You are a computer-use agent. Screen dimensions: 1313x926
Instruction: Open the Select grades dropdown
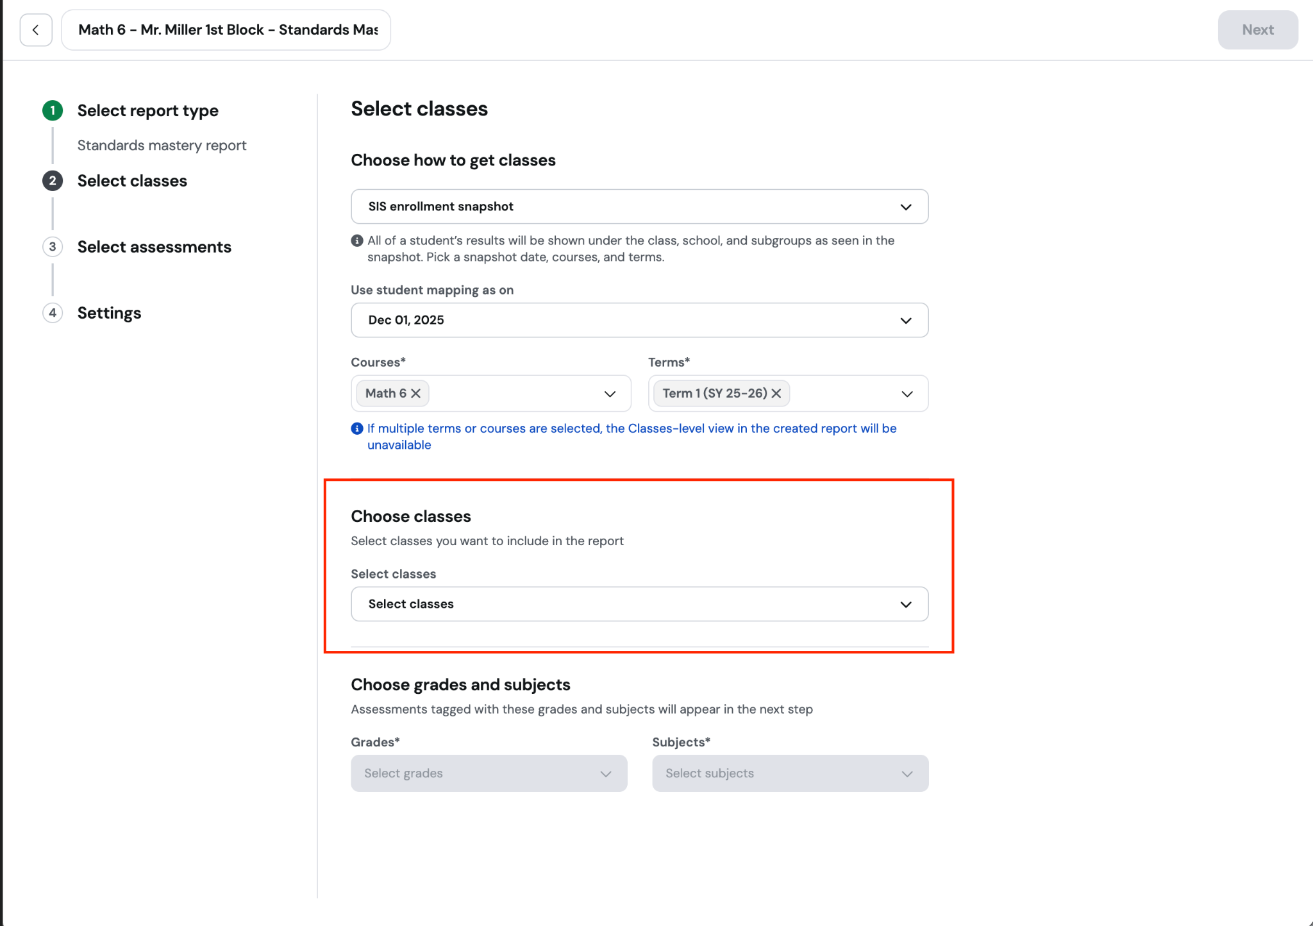tap(489, 773)
